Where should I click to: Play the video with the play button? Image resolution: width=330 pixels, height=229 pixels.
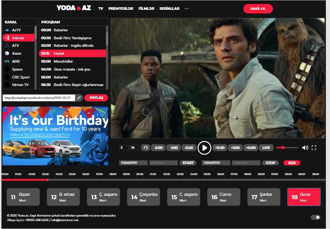[x=204, y=148]
